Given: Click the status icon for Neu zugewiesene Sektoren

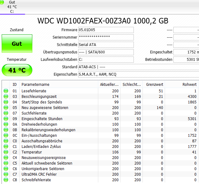Looking at the screenshot, I should point(6,107).
